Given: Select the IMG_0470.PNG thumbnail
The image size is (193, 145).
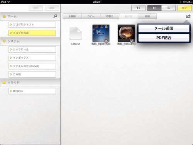Looking at the screenshot, I should coord(101,33).
